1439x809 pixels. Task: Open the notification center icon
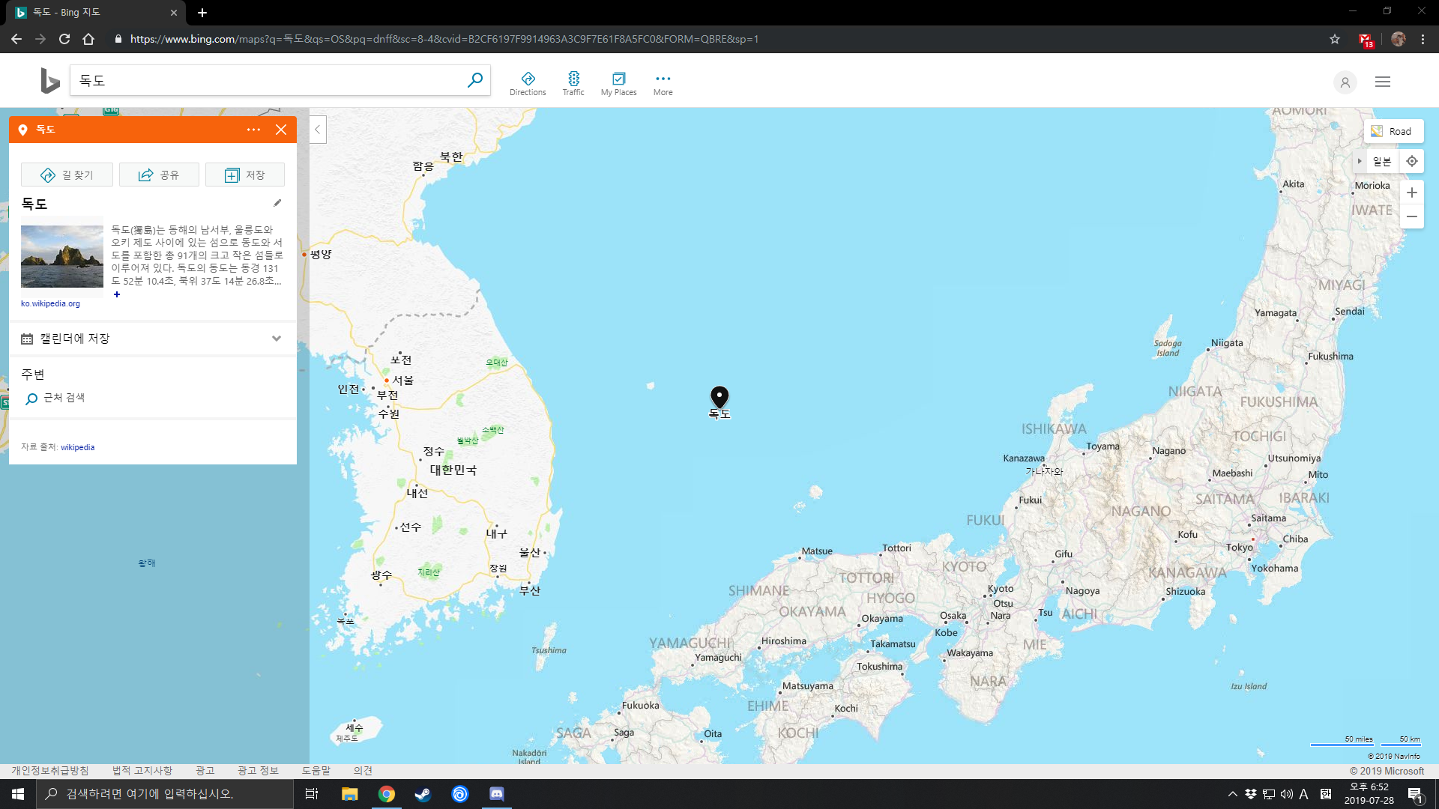(x=1415, y=794)
